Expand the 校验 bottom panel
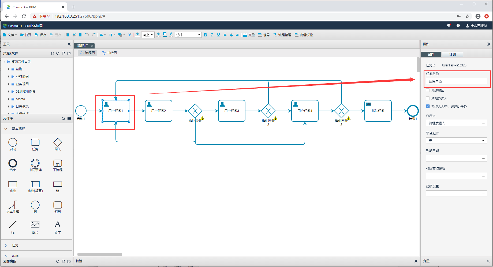Screen dimensions: 493x267 click(x=416, y=261)
